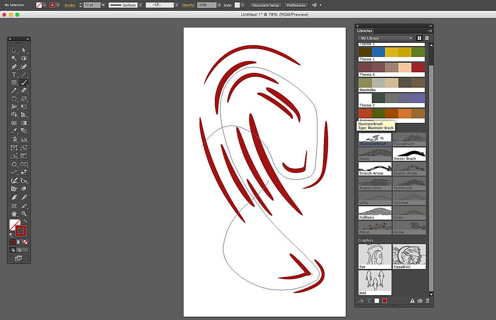Viewport: 496px width, 320px height.
Task: Set paint mode to None
Action: pos(25,242)
